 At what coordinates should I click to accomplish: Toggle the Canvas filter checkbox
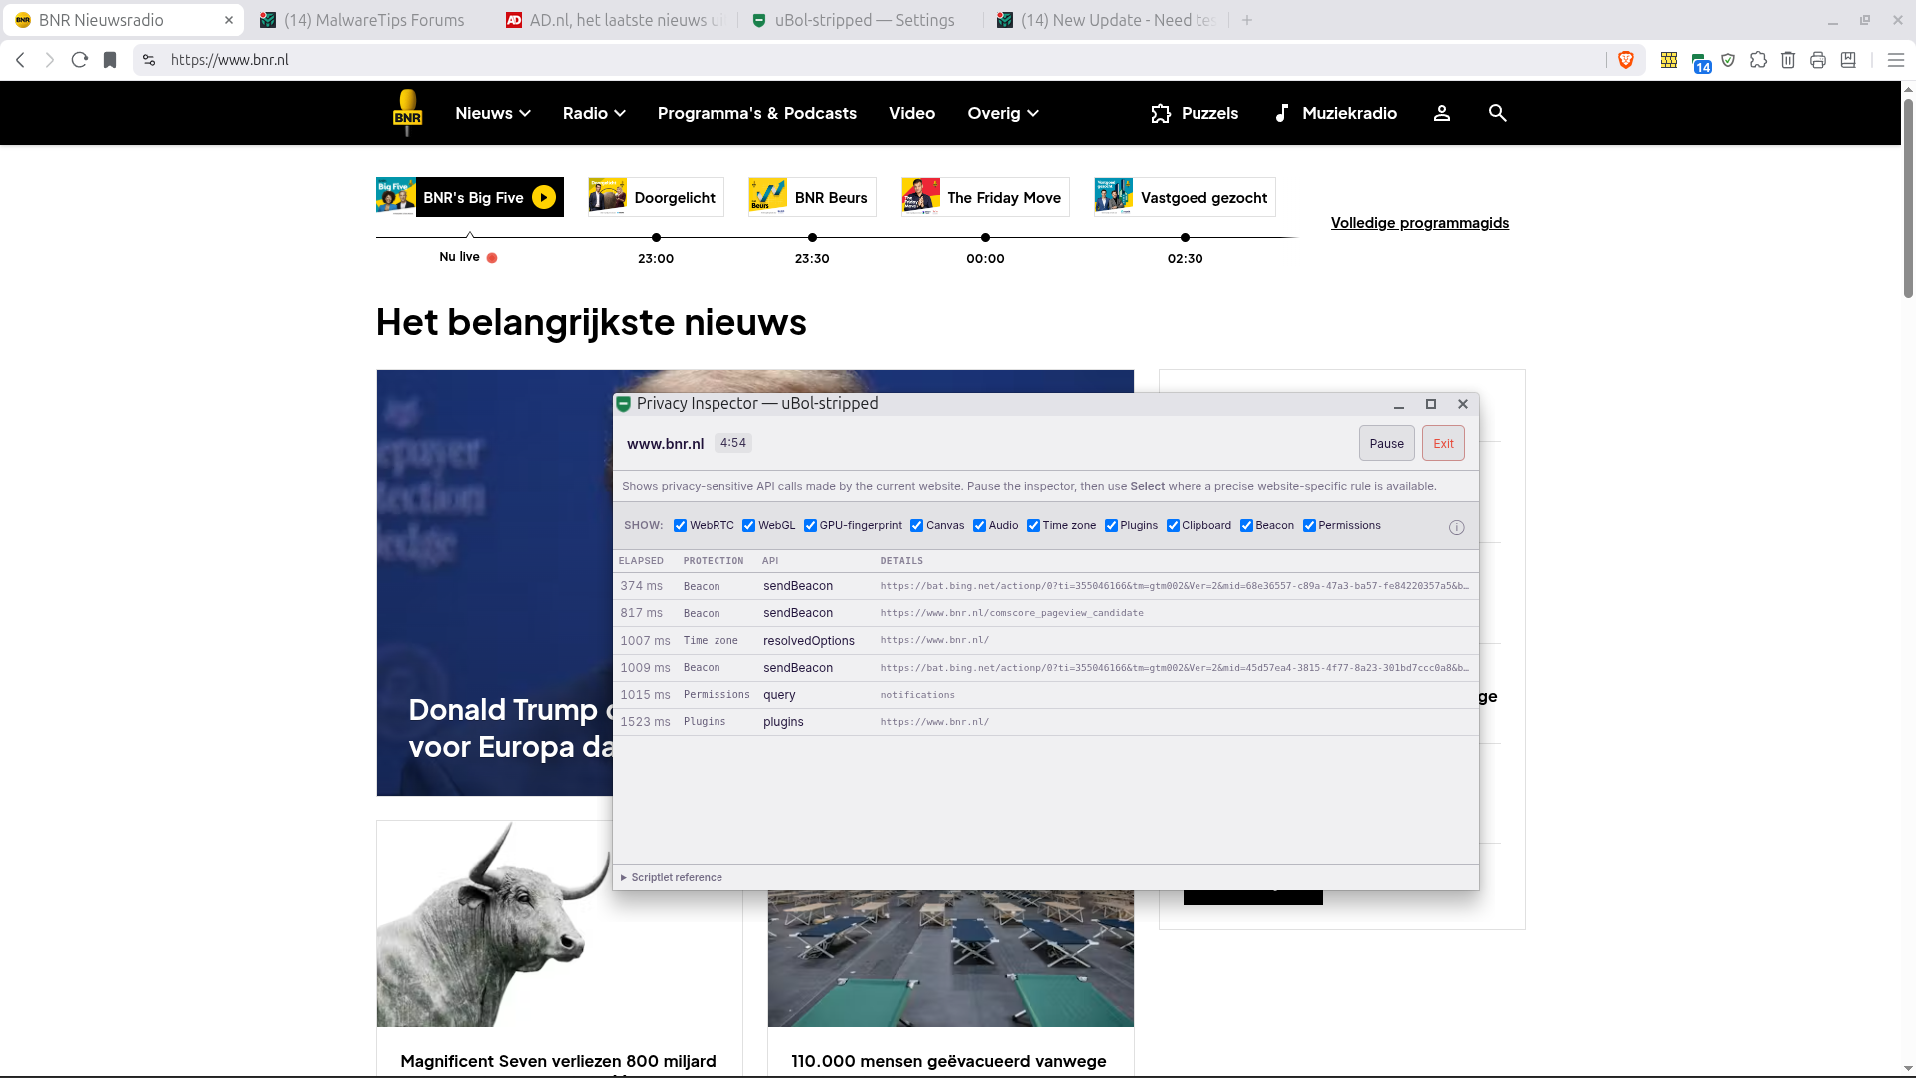[x=916, y=526]
